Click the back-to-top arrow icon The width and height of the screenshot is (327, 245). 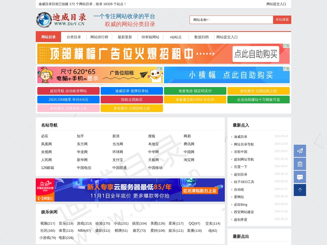click(x=300, y=190)
